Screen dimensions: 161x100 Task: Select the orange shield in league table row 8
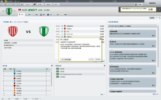(14, 88)
